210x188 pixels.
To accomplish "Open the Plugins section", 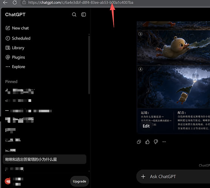I will click(x=15, y=57).
